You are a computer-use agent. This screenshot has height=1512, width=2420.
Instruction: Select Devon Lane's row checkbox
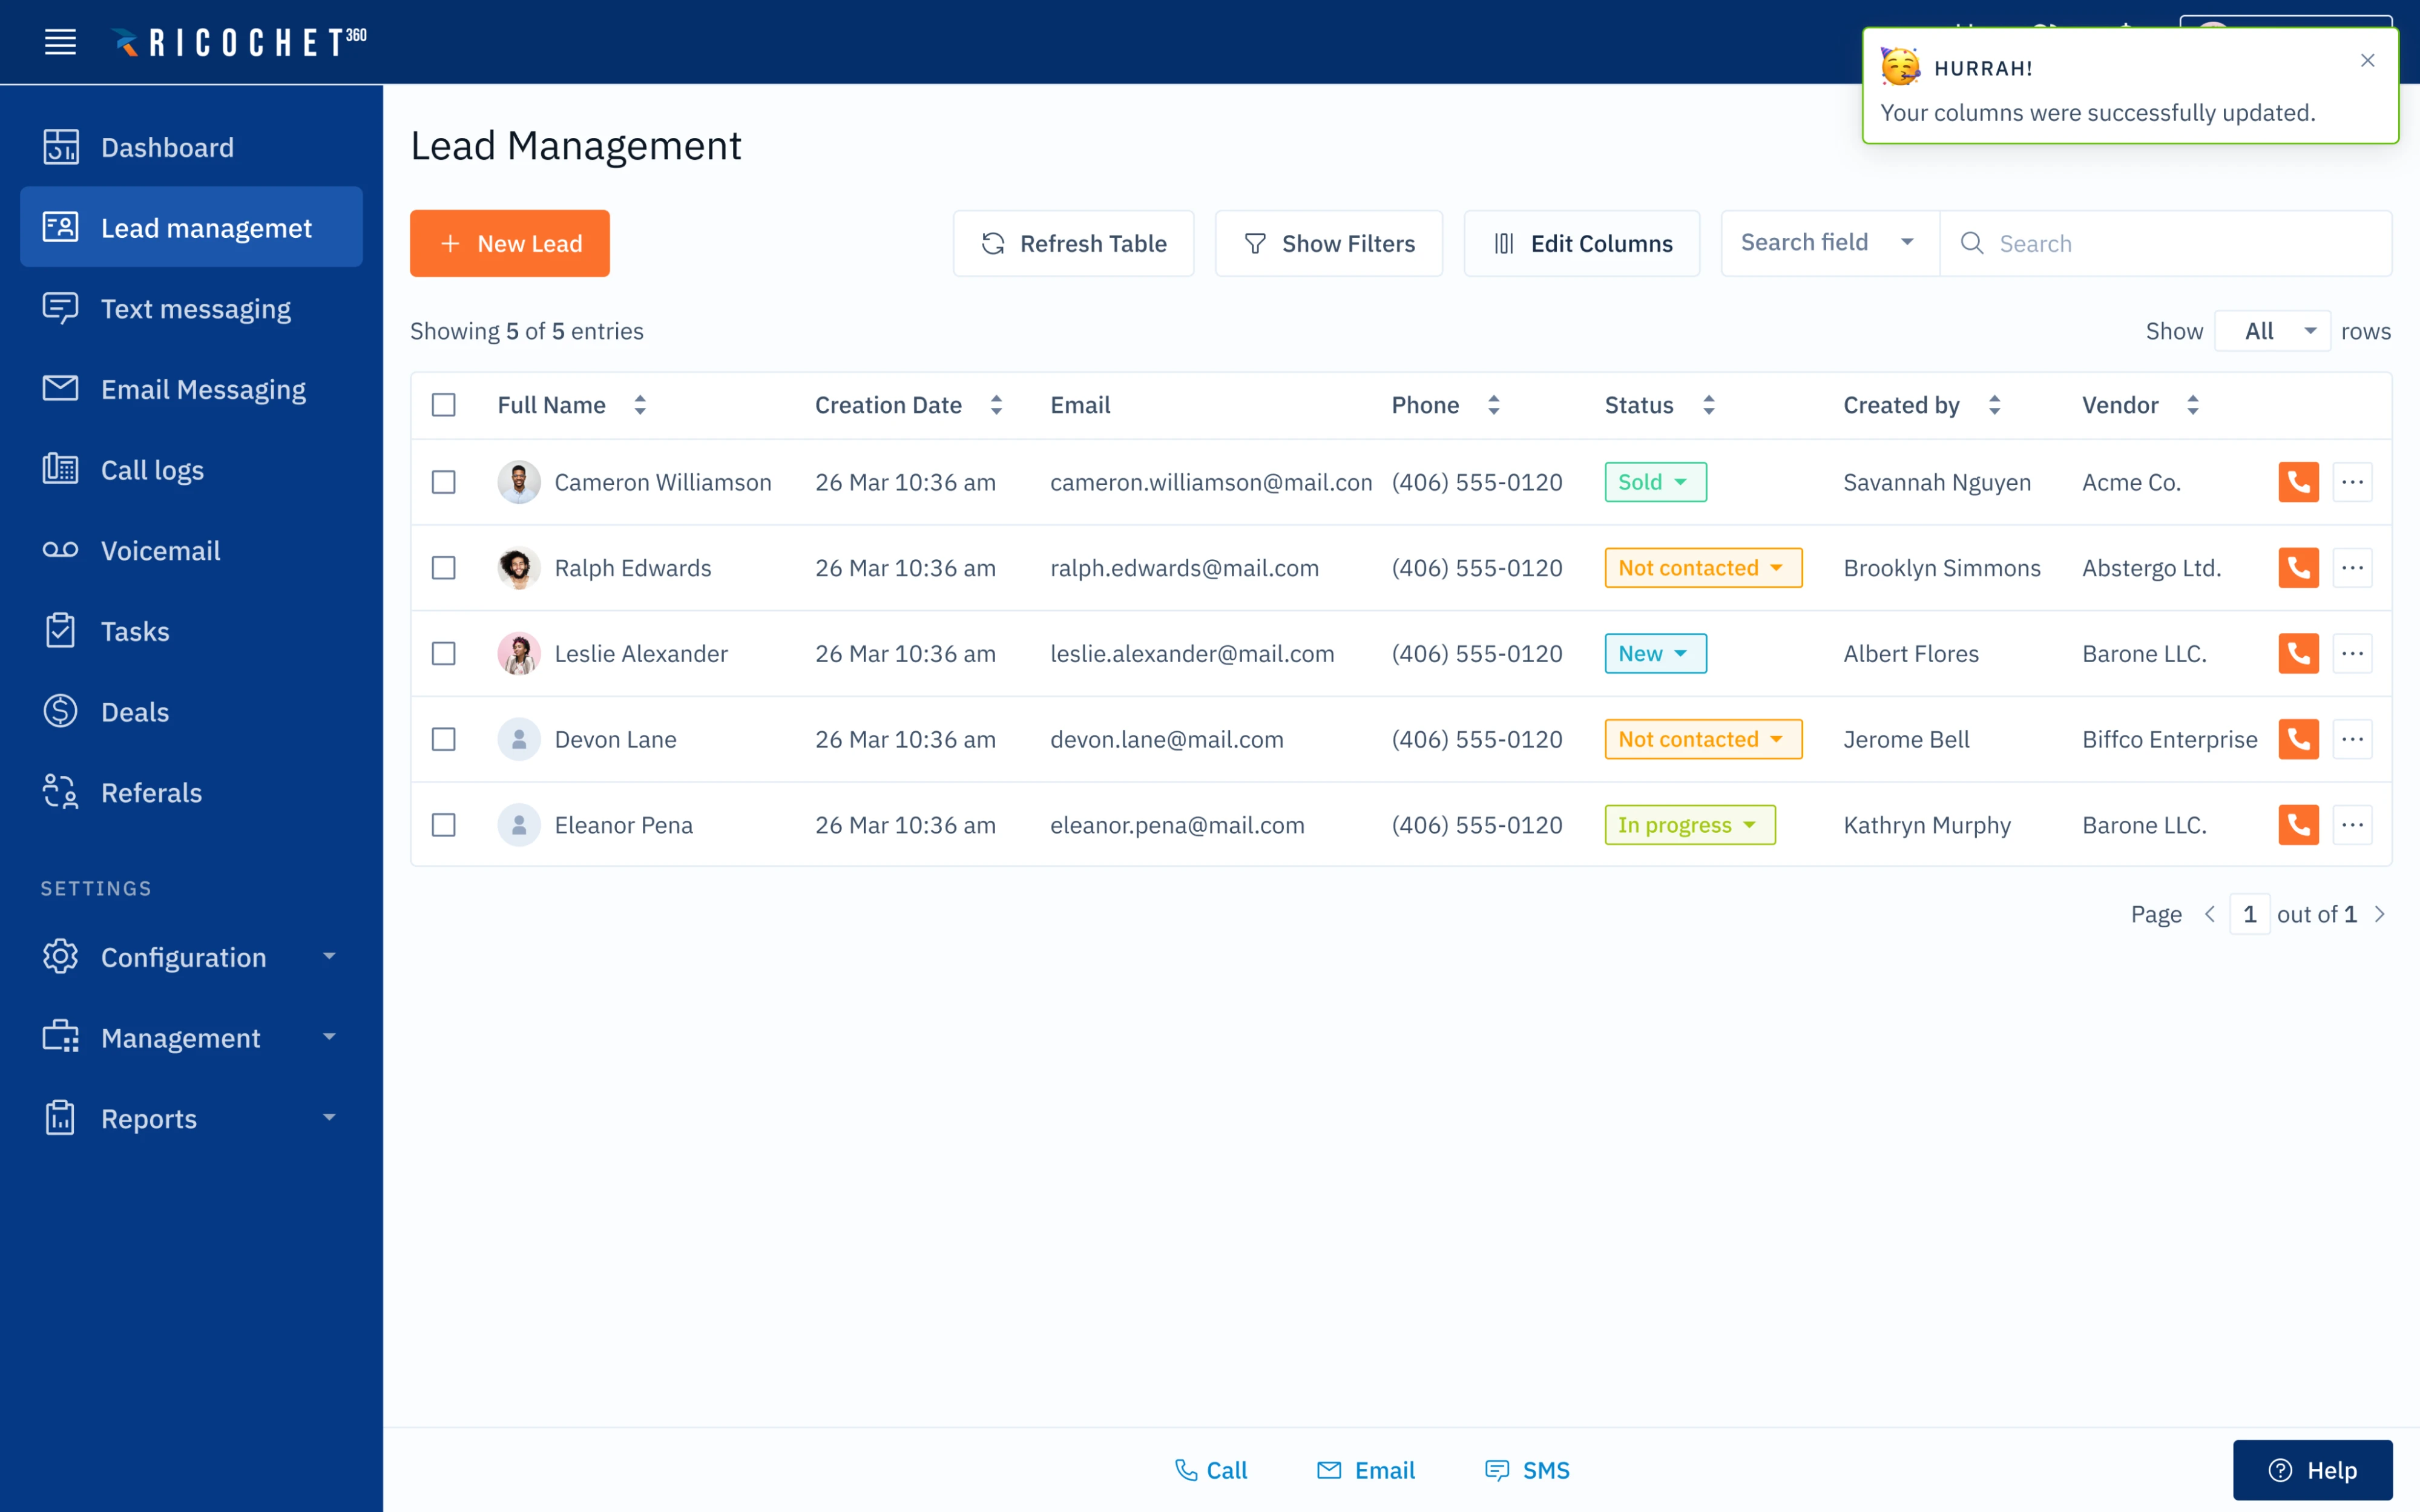pos(443,739)
